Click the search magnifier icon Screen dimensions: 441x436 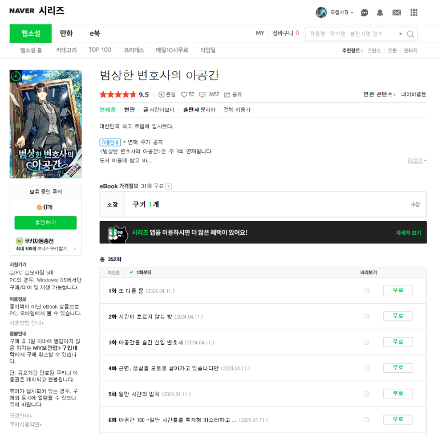pyautogui.click(x=410, y=34)
